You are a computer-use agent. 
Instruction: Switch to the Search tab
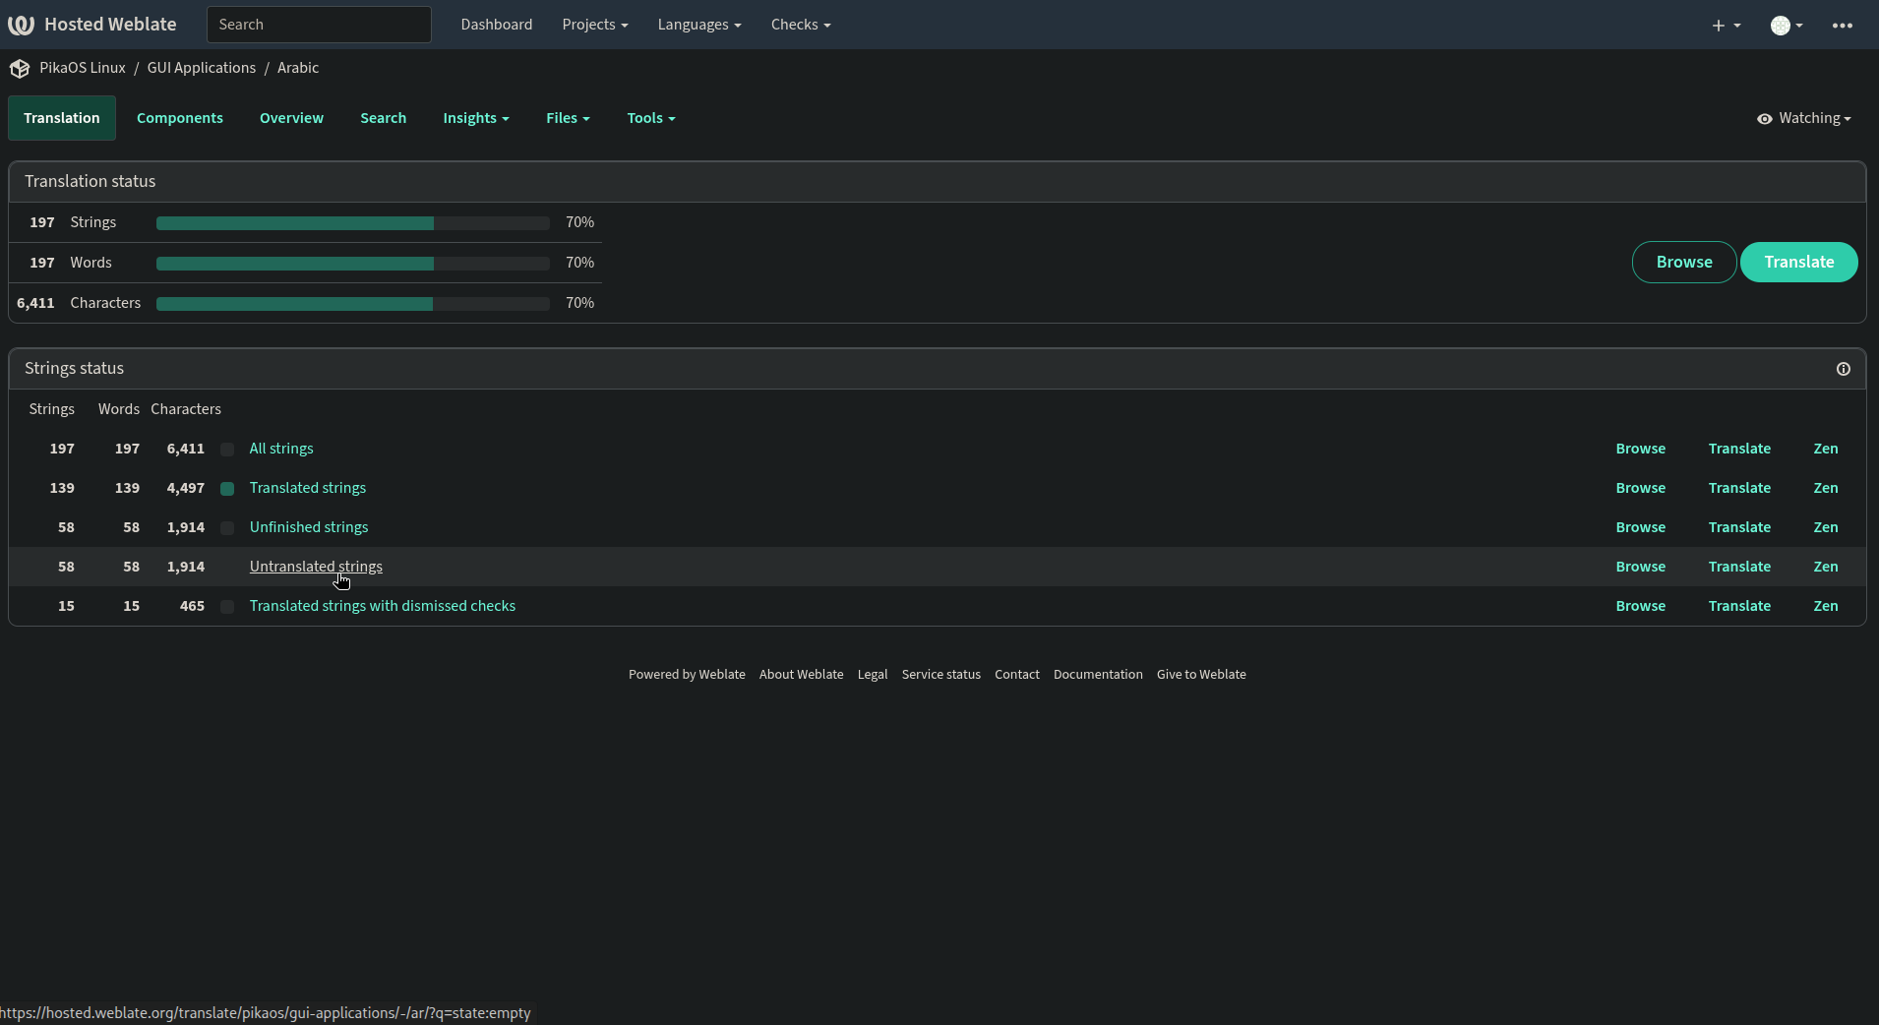tap(384, 118)
